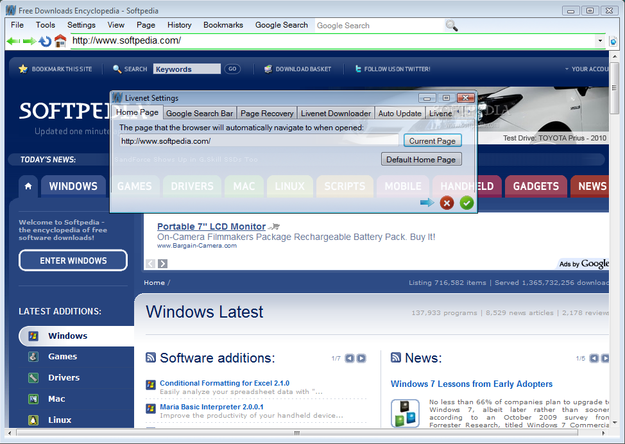Click the next ad arrow
The width and height of the screenshot is (625, 444).
162,264
